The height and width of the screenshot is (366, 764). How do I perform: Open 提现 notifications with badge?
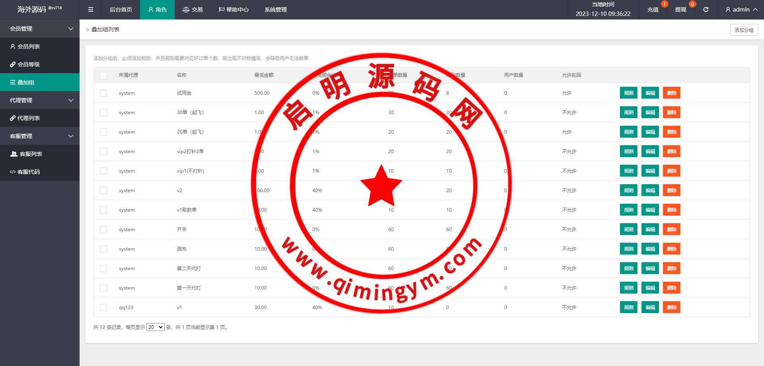[680, 10]
